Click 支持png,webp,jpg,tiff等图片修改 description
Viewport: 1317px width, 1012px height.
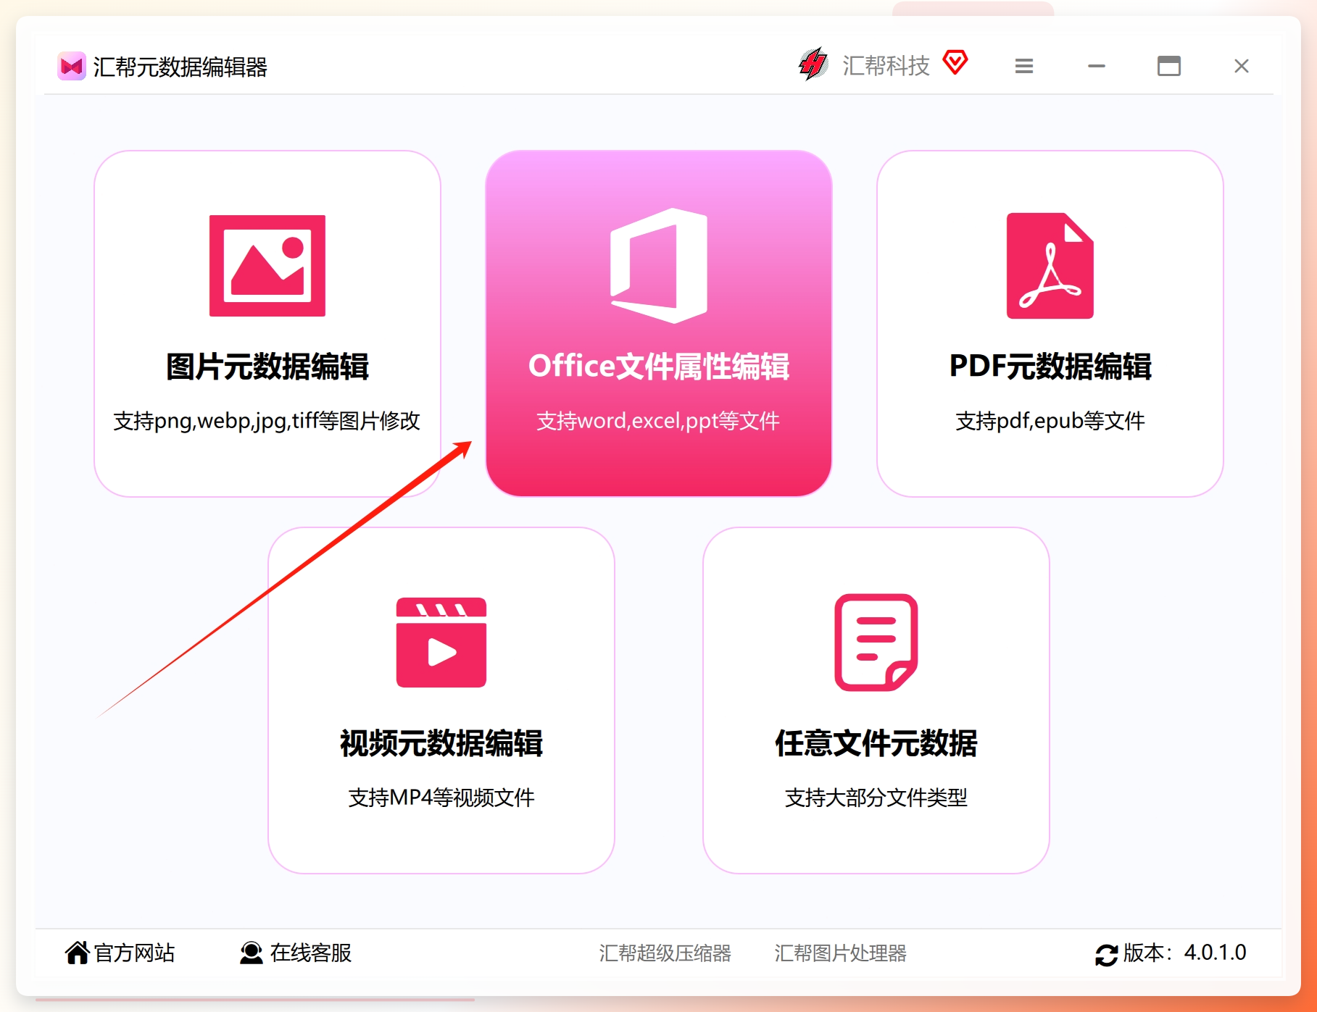pyautogui.click(x=267, y=421)
